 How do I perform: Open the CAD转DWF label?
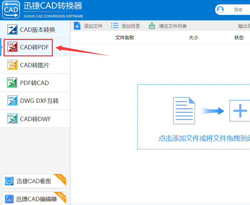click(35, 119)
